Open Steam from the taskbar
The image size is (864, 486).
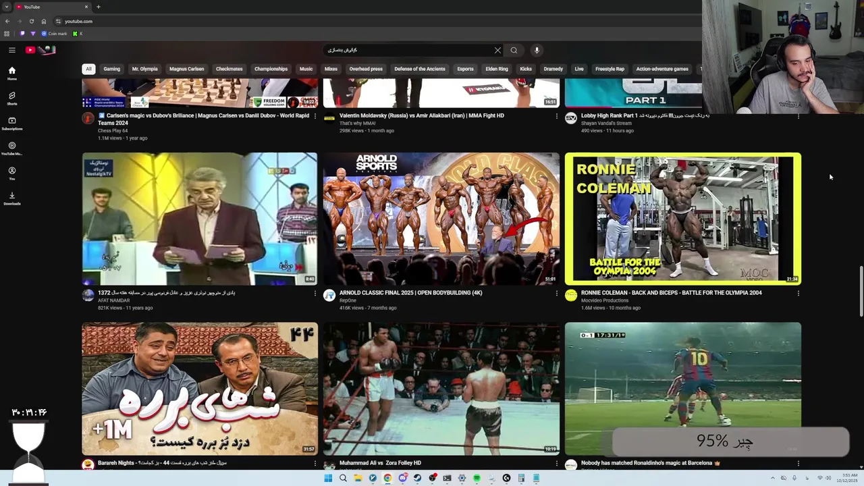pyautogui.click(x=417, y=478)
